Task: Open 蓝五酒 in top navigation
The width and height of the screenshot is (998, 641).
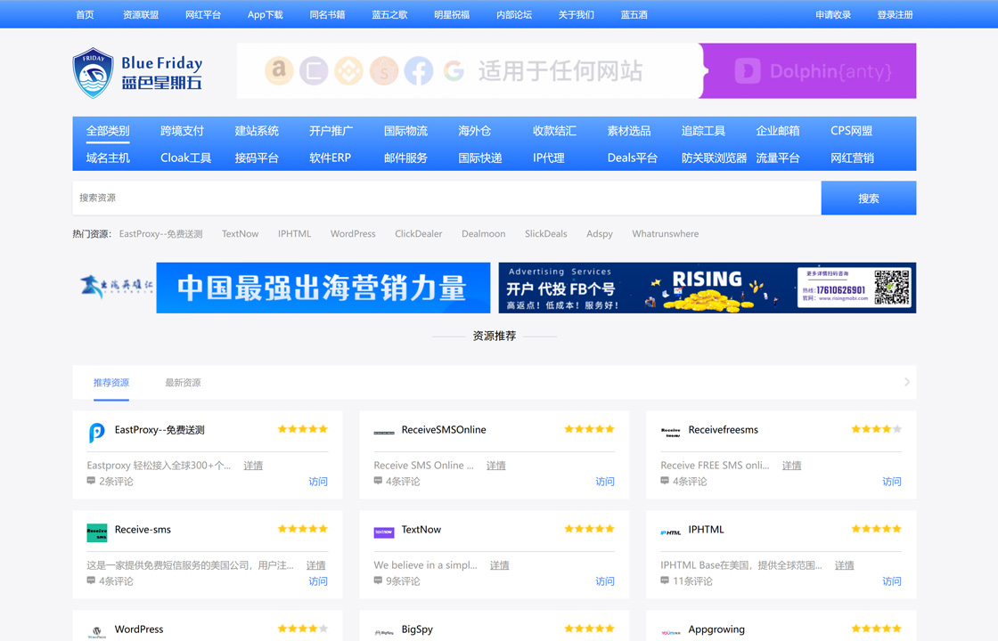Action: tap(634, 14)
